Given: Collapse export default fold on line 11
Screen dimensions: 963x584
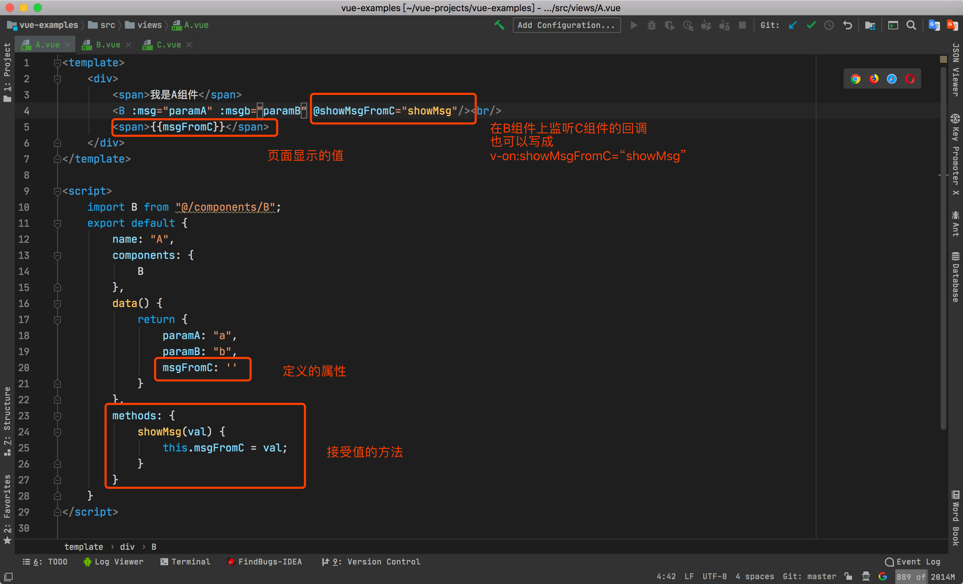Looking at the screenshot, I should point(58,223).
